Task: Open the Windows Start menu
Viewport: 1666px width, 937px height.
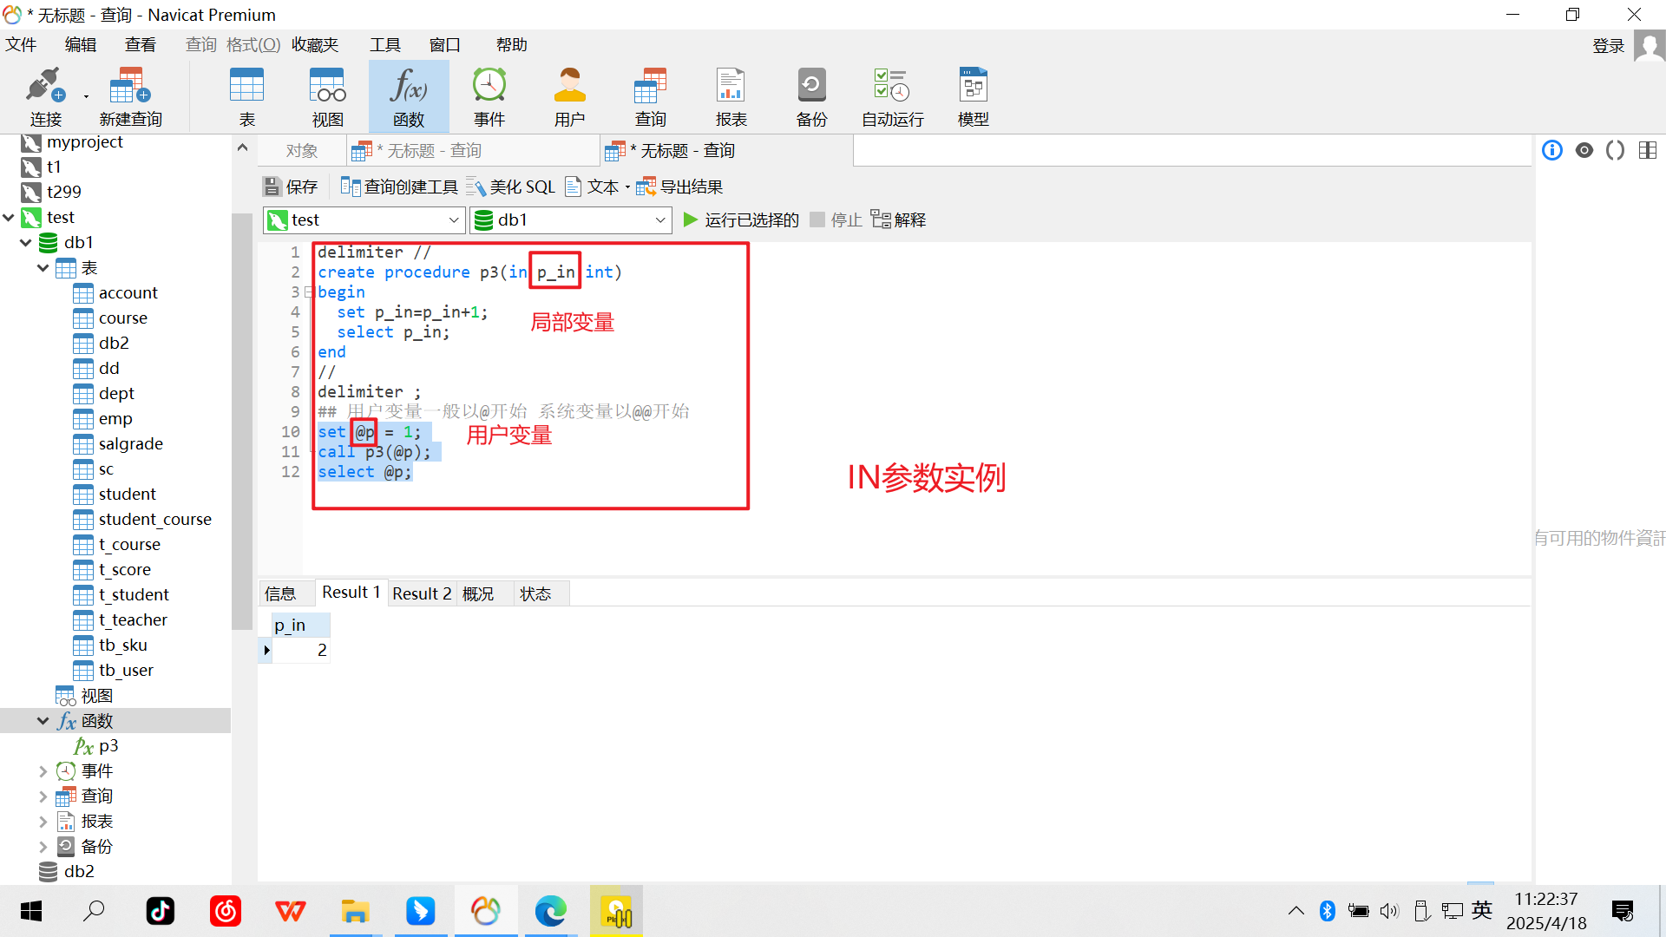Action: tap(31, 911)
